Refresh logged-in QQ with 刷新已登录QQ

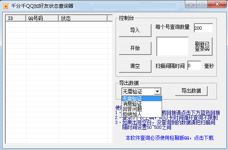point(202,46)
